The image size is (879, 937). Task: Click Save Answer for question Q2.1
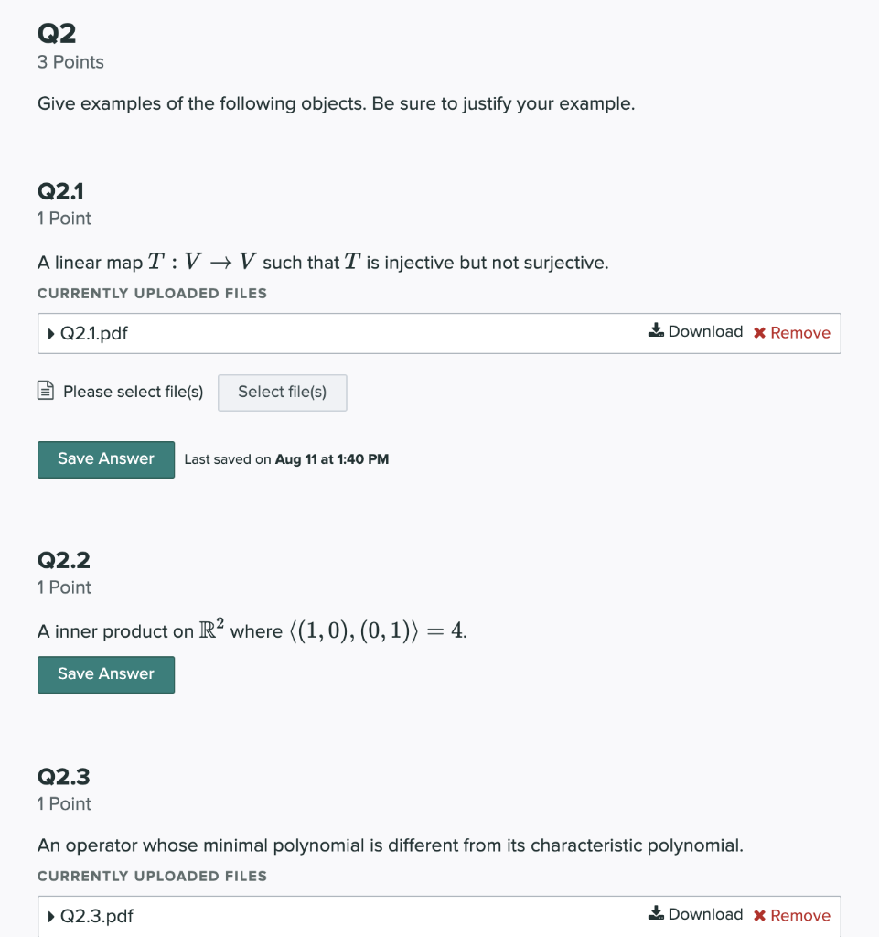(105, 459)
